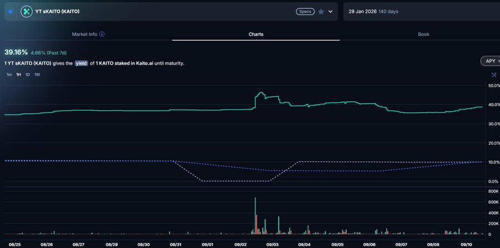The width and height of the screenshot is (500, 248).
Task: Select the 1m timeframe
Action: click(9, 74)
